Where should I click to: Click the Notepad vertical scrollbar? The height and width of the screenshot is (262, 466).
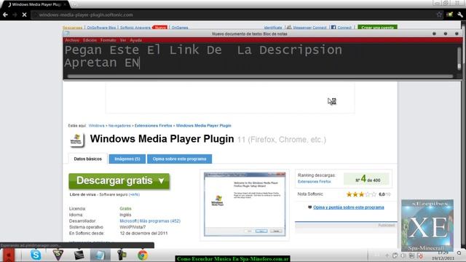[x=459, y=58]
